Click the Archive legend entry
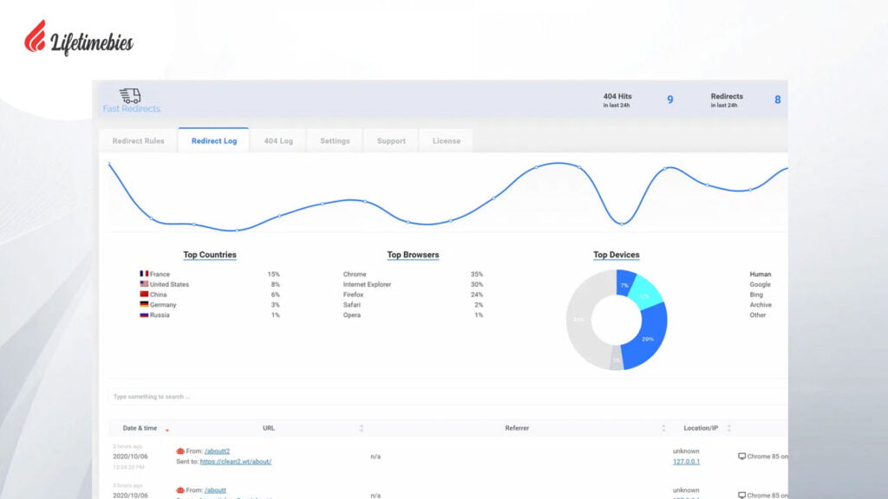The image size is (888, 499). pyautogui.click(x=761, y=304)
